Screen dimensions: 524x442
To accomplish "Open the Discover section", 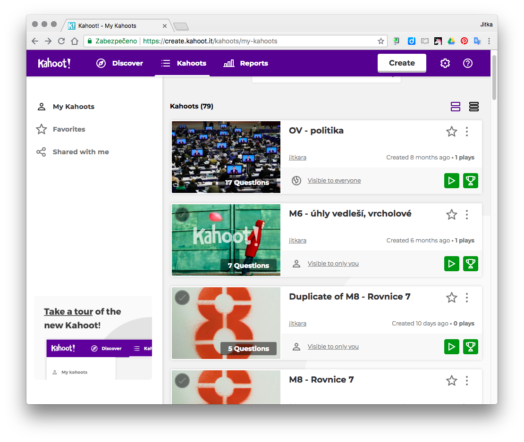I will 119,63.
